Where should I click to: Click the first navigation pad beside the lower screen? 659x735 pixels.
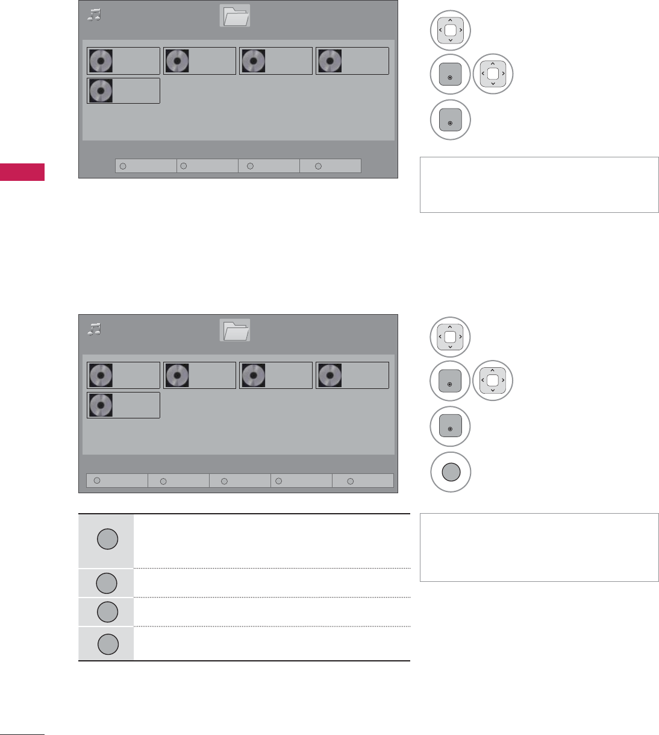click(451, 337)
